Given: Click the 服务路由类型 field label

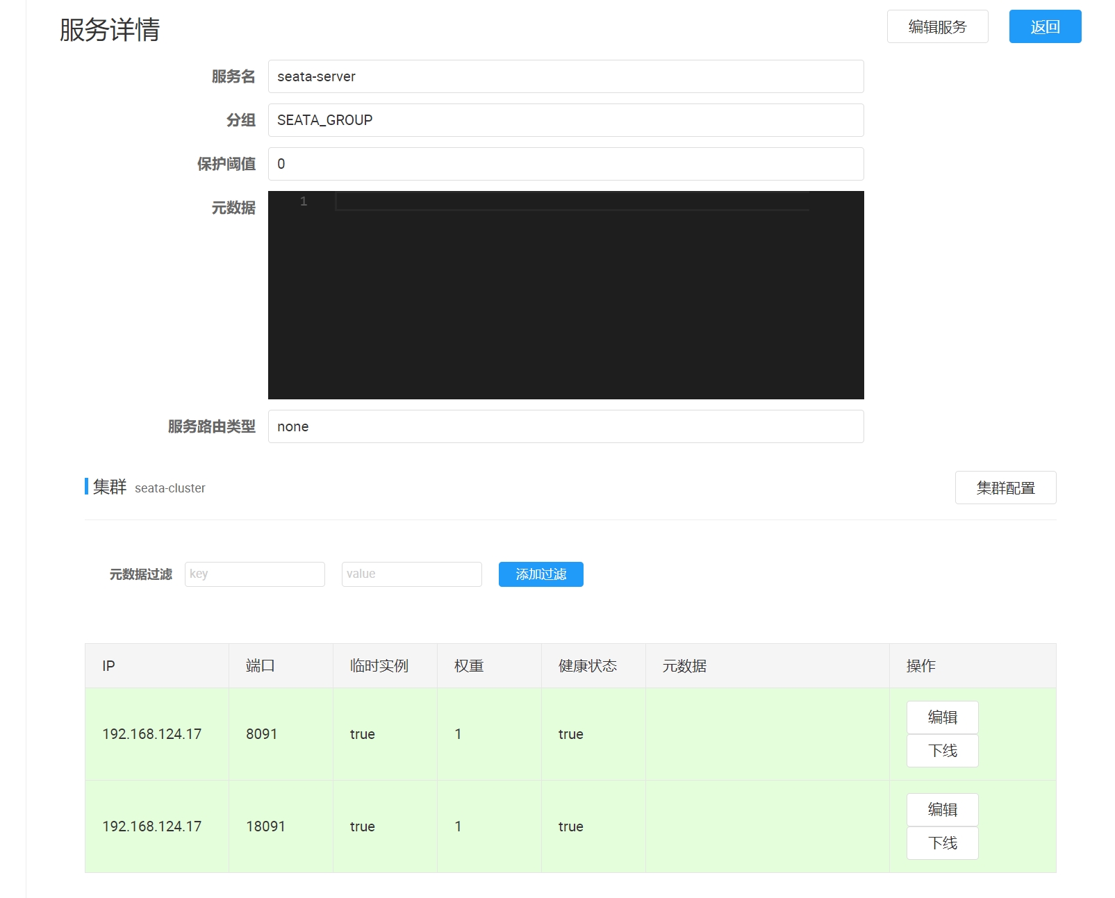Looking at the screenshot, I should pos(212,426).
